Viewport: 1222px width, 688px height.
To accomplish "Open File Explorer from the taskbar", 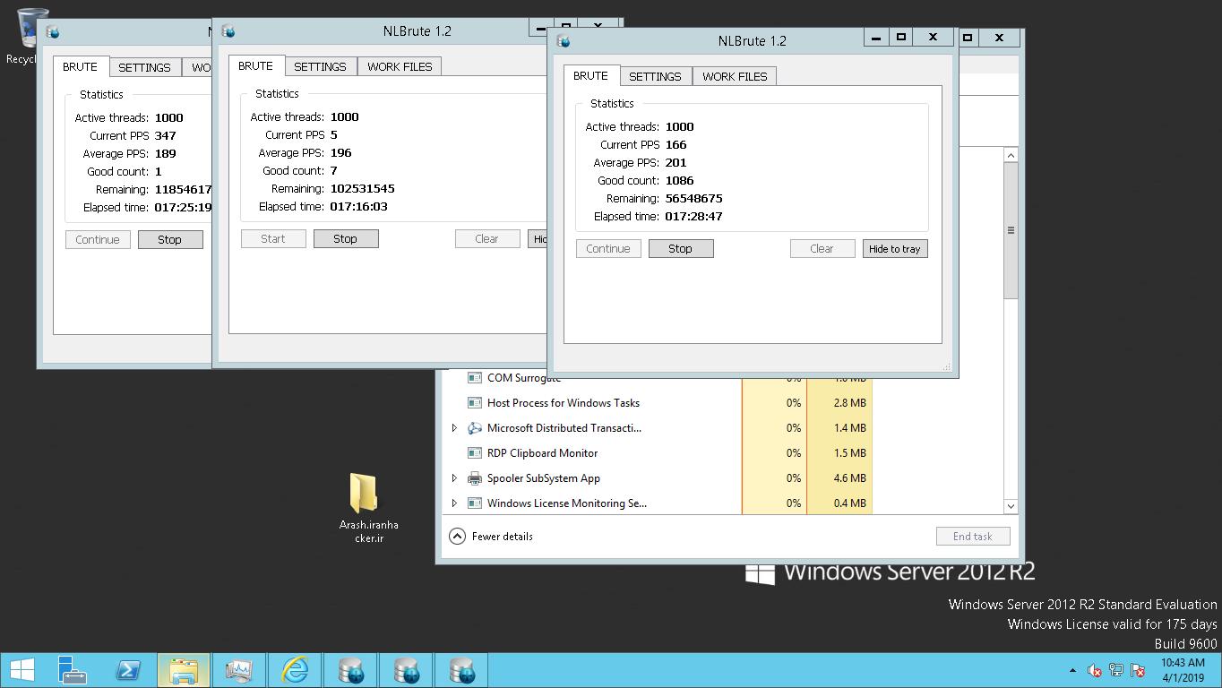I will click(184, 670).
